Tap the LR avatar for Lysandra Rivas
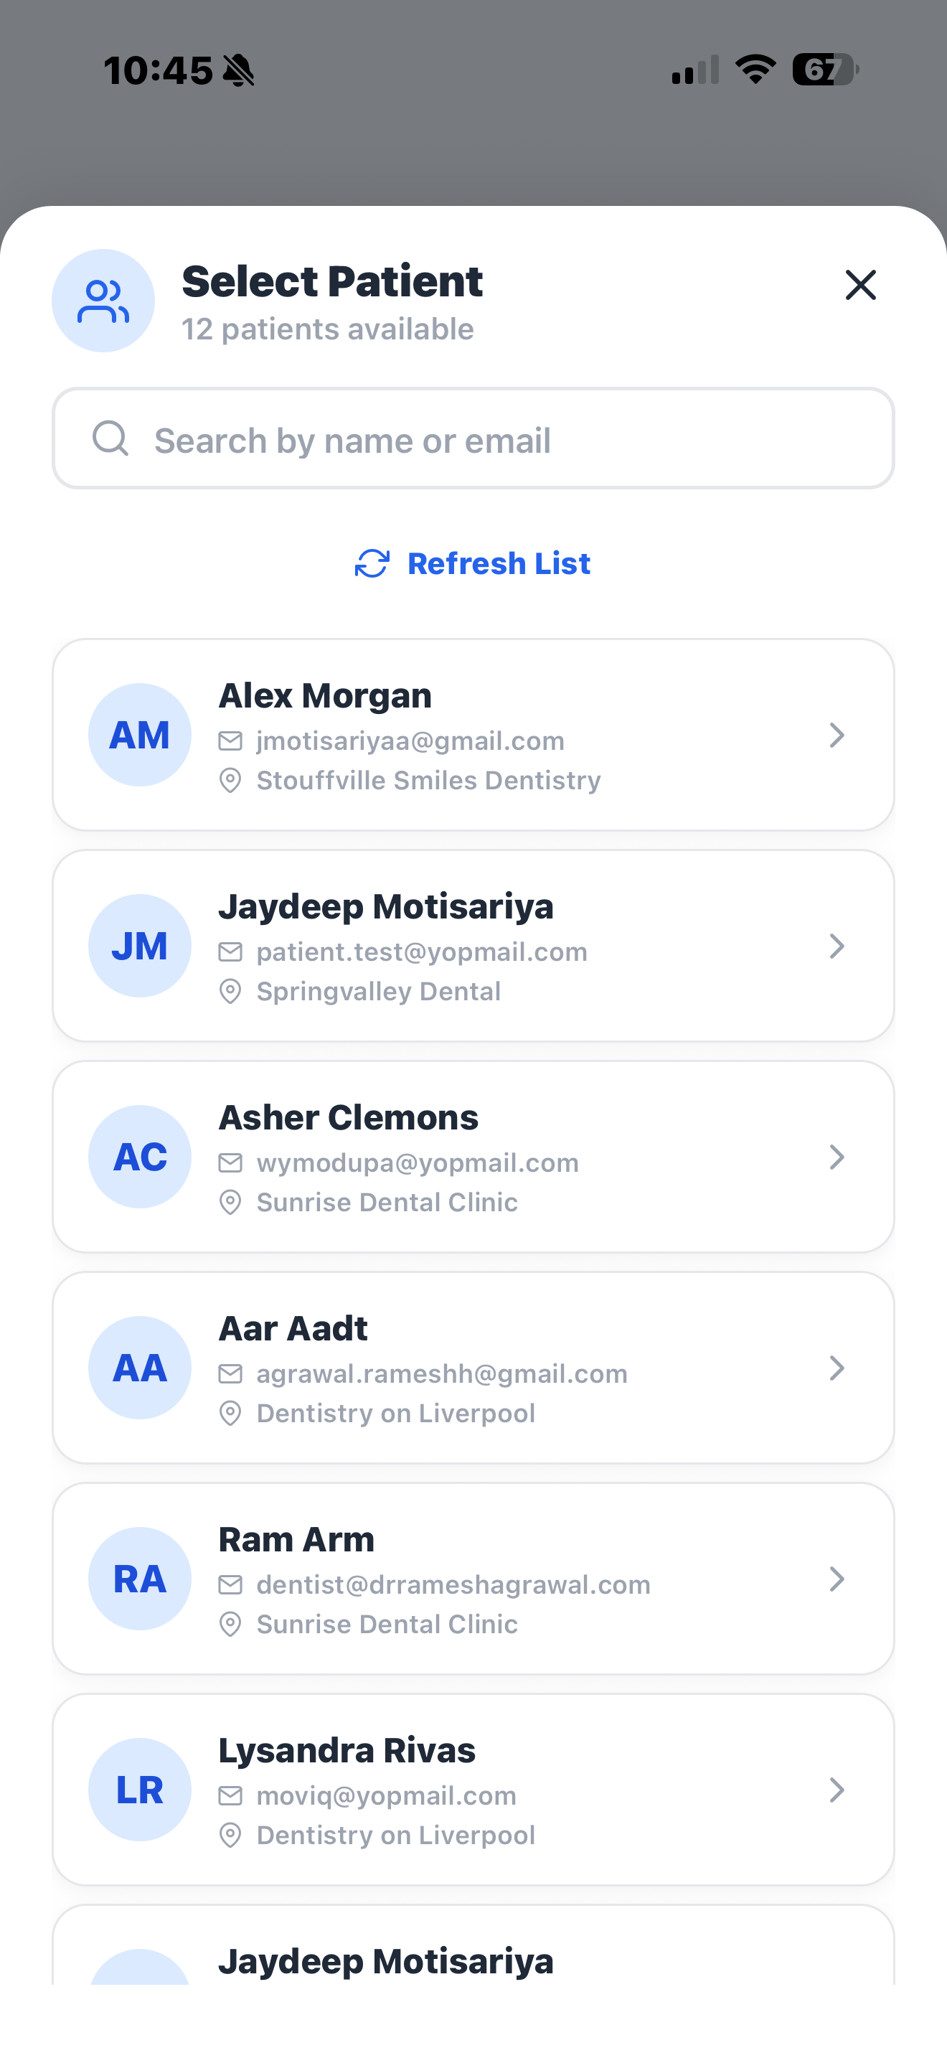The height and width of the screenshot is (2058, 947). [140, 1790]
